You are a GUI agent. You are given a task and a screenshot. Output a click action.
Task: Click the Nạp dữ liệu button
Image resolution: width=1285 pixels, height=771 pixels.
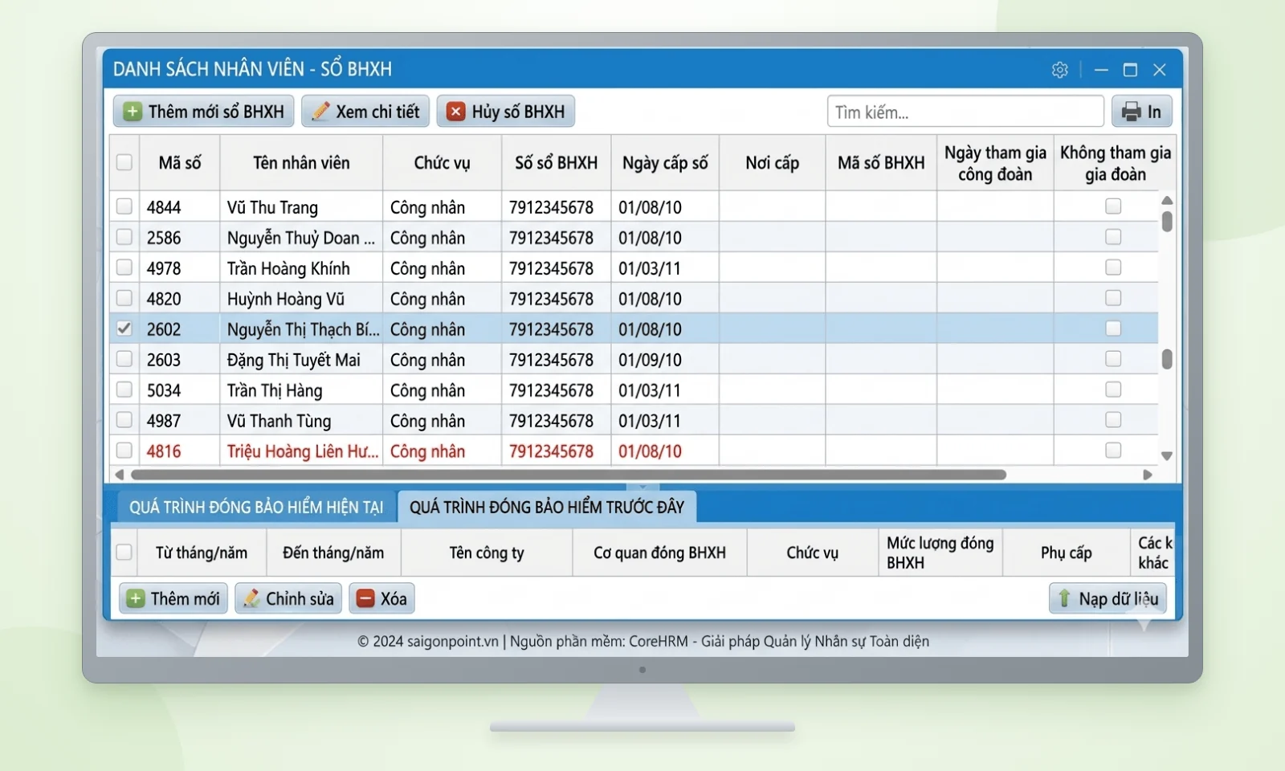[1108, 598]
